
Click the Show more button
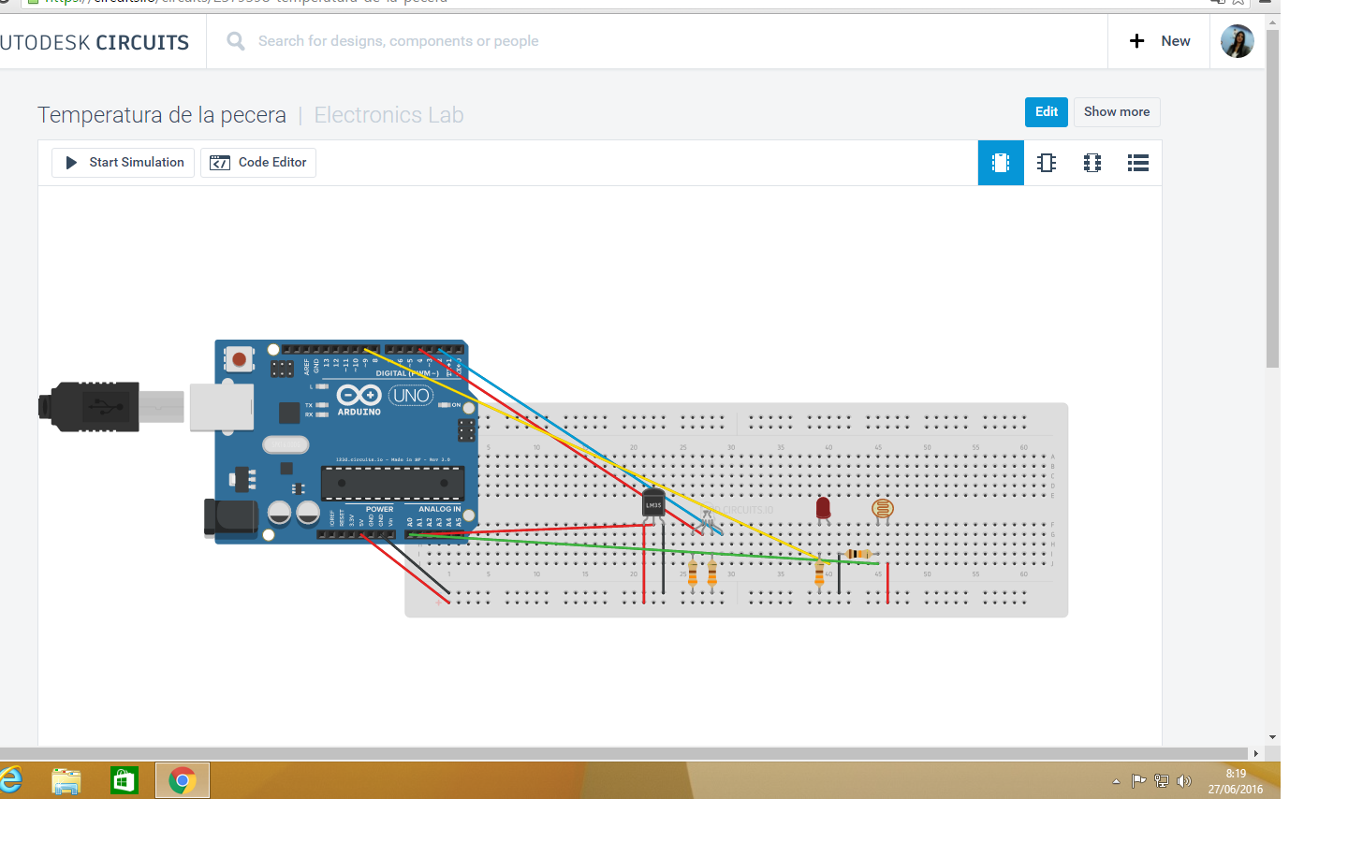pyautogui.click(x=1116, y=111)
